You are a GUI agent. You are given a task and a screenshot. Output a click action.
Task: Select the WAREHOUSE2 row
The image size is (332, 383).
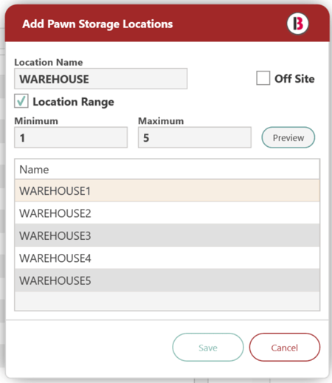click(167, 213)
